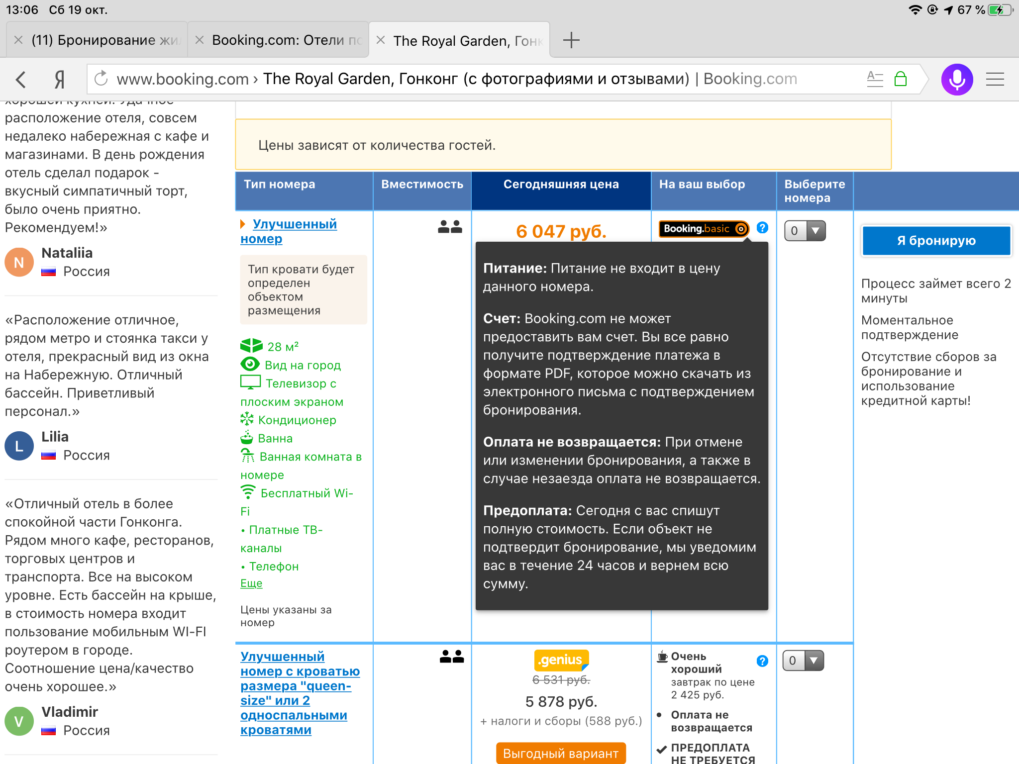
Task: Close 'The Royal Garden' tab
Action: click(381, 40)
